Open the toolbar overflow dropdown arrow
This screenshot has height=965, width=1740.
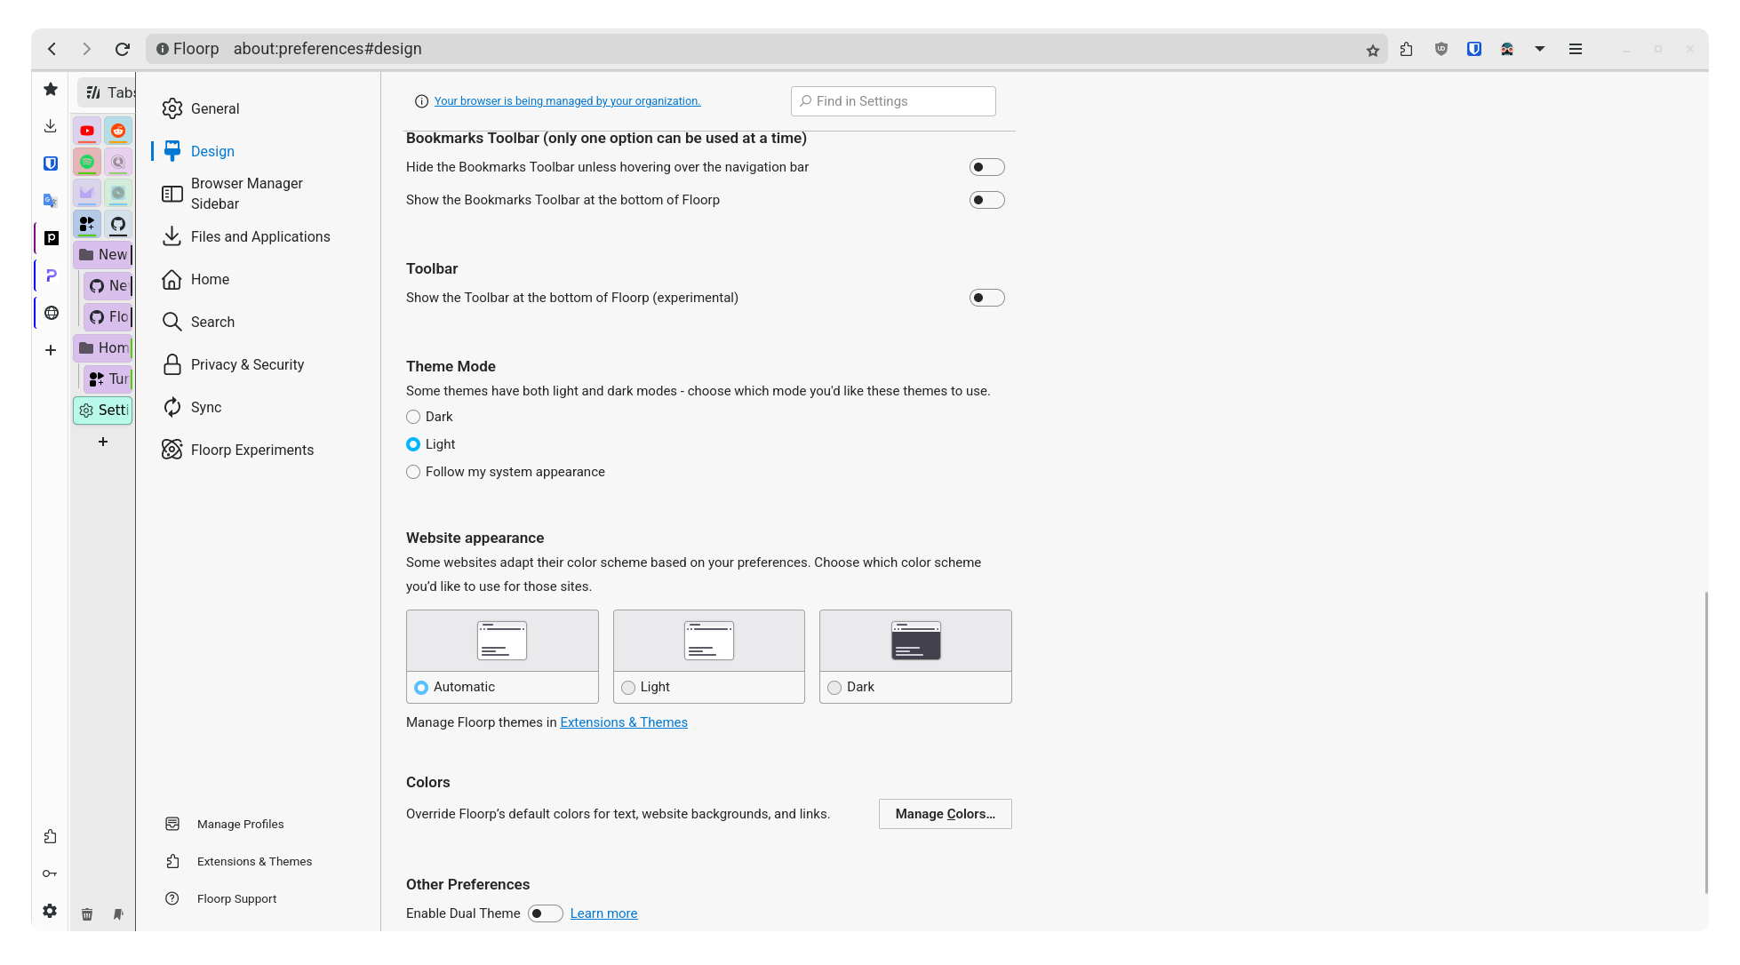[x=1540, y=50]
